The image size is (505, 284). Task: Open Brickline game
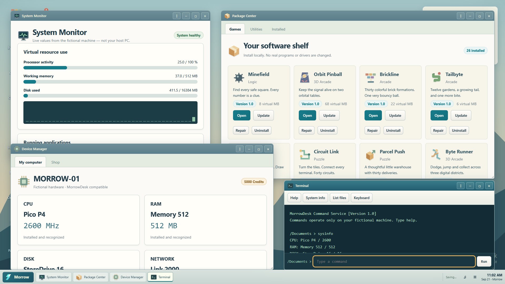pos(373,115)
